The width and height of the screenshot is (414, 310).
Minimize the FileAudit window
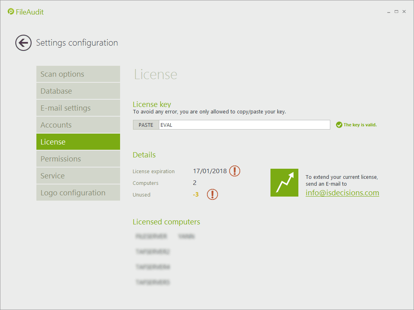point(389,12)
